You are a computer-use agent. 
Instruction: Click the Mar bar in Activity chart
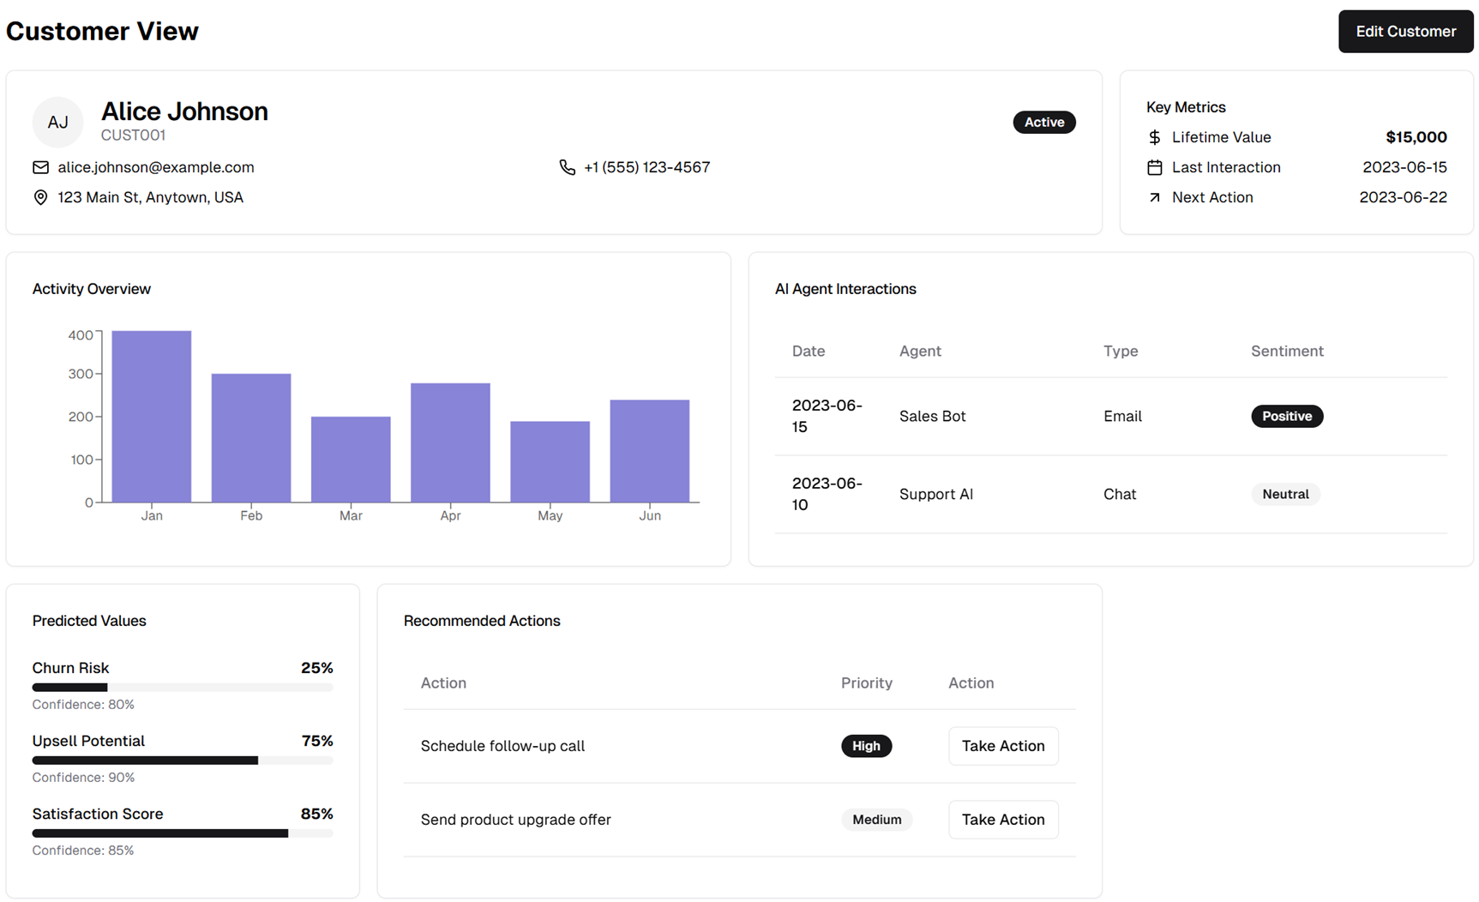click(x=351, y=460)
